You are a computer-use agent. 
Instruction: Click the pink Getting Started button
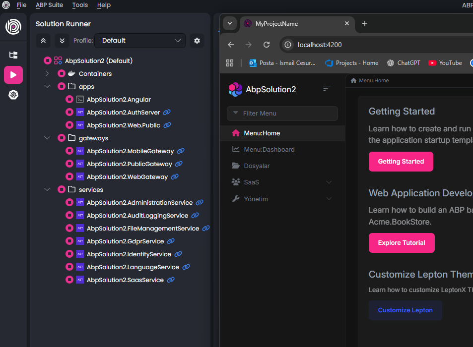(401, 162)
